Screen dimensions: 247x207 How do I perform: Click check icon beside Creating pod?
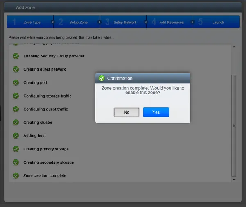16,82
